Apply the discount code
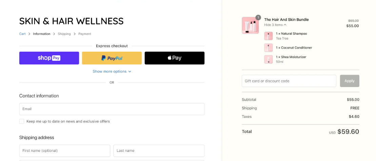This screenshot has width=376, height=161. [x=350, y=81]
